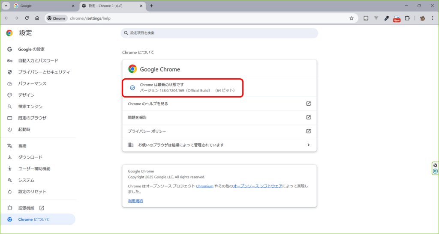Activate the eyedropper color picker extension
The height and width of the screenshot is (234, 439).
click(386, 18)
